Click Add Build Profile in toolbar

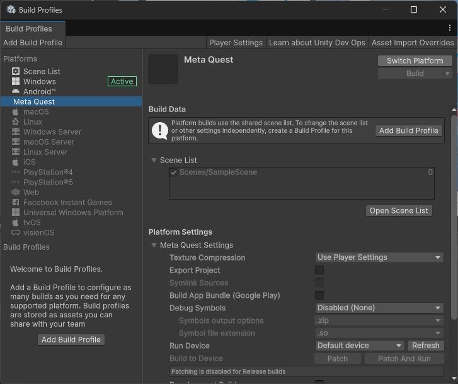coord(33,43)
